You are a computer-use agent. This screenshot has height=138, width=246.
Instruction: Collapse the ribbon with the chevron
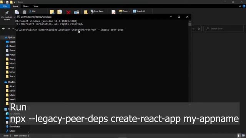(x=240, y=6)
